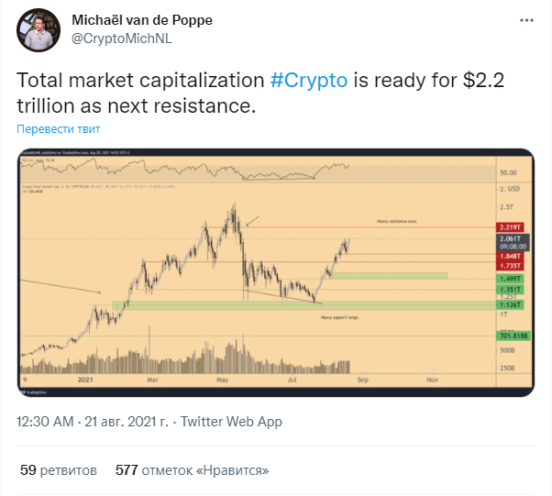
Task: Click the 1.499T green support label
Action: pos(510,279)
